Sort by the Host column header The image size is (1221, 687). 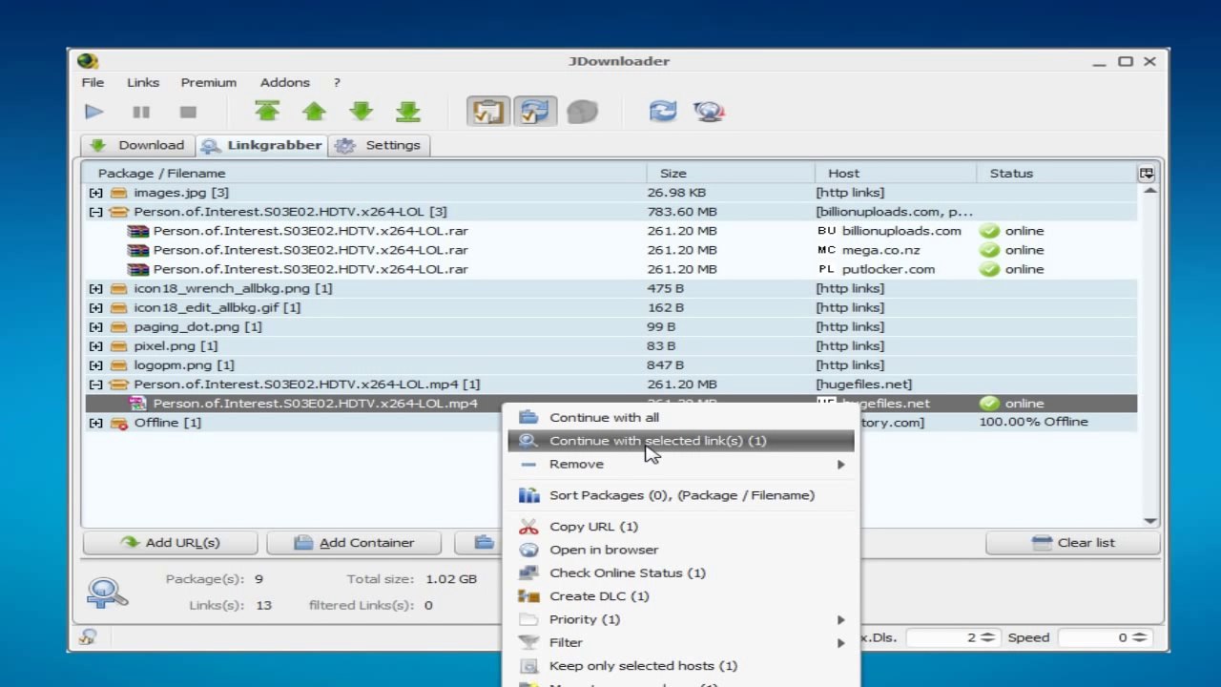click(895, 173)
